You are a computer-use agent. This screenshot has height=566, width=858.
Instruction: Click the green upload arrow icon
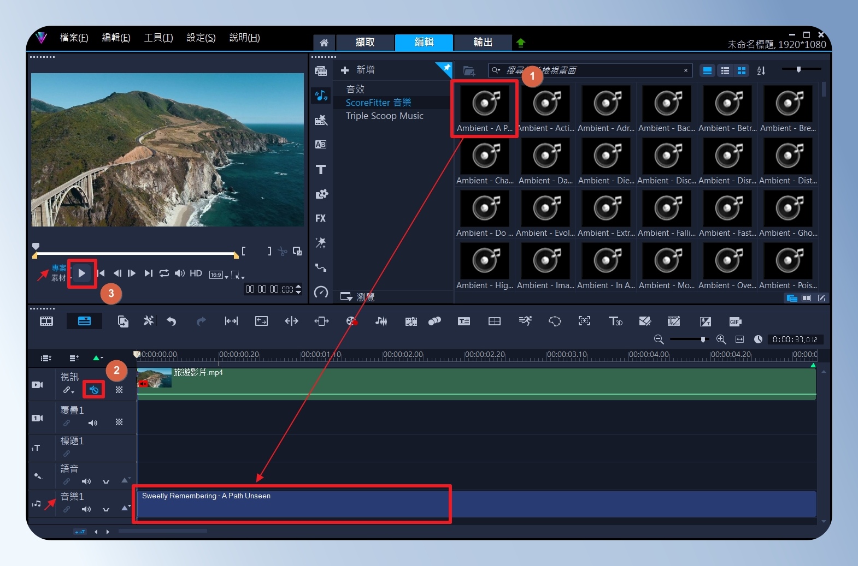point(520,43)
